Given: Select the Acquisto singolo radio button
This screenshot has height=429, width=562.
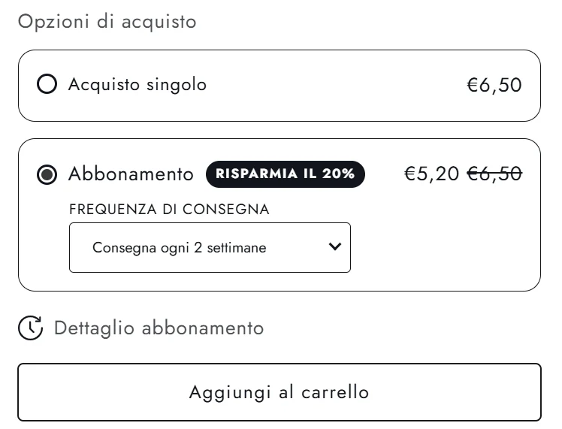Looking at the screenshot, I should click(x=47, y=85).
